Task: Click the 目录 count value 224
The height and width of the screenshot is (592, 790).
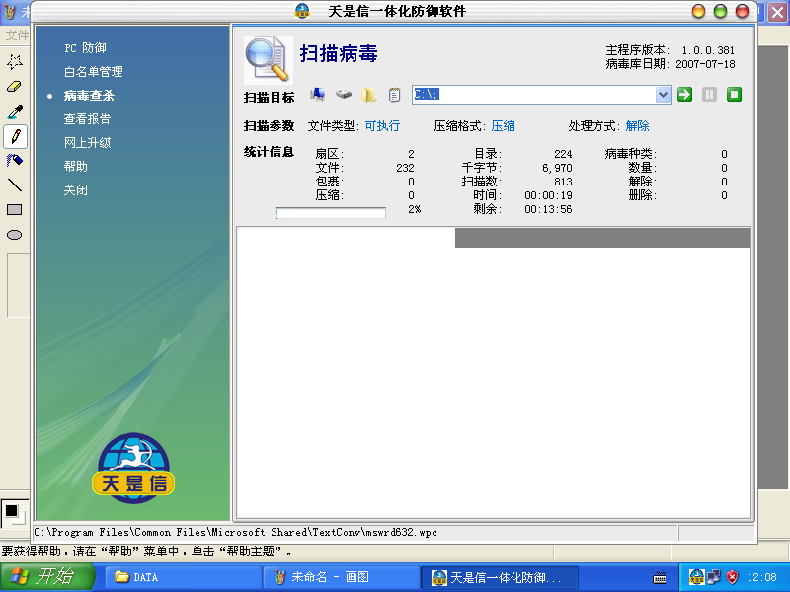Action: 563,154
